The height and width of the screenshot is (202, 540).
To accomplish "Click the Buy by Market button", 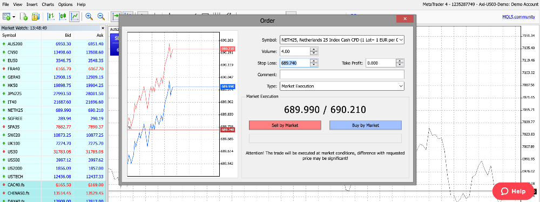I will click(366, 125).
